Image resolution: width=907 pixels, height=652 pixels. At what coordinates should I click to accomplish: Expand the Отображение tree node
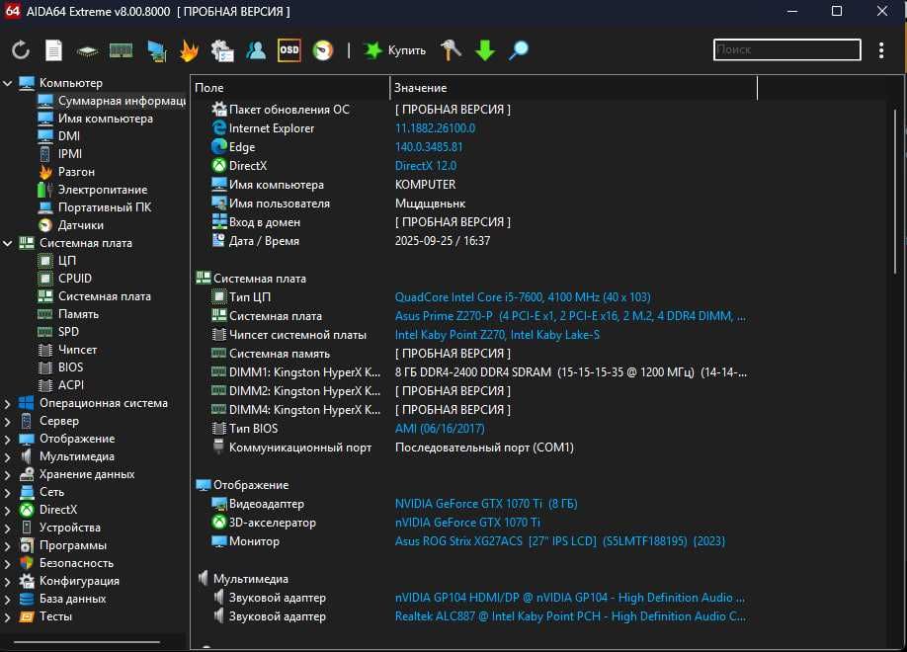click(8, 440)
